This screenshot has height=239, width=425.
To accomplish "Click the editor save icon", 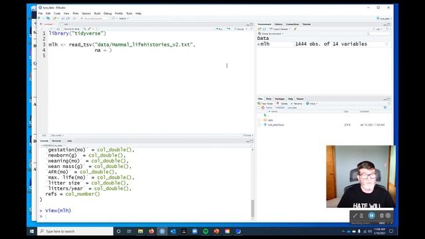I will pos(58,29).
